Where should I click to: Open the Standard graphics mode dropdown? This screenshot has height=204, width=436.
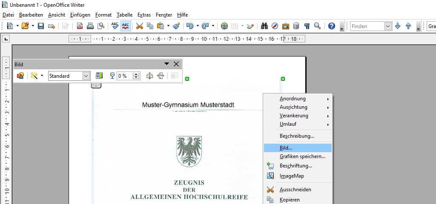(86, 76)
